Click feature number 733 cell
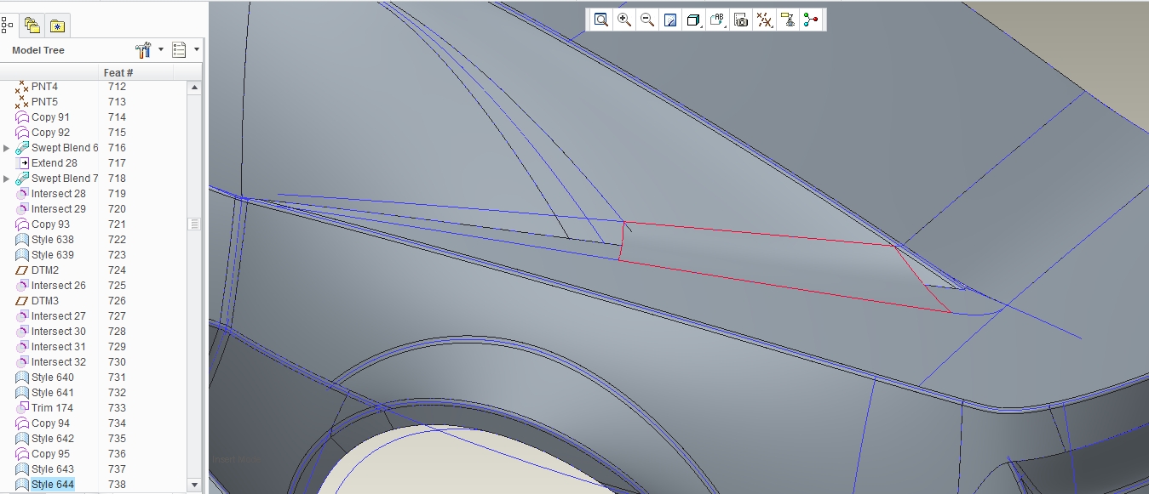1149x494 pixels. (x=117, y=408)
